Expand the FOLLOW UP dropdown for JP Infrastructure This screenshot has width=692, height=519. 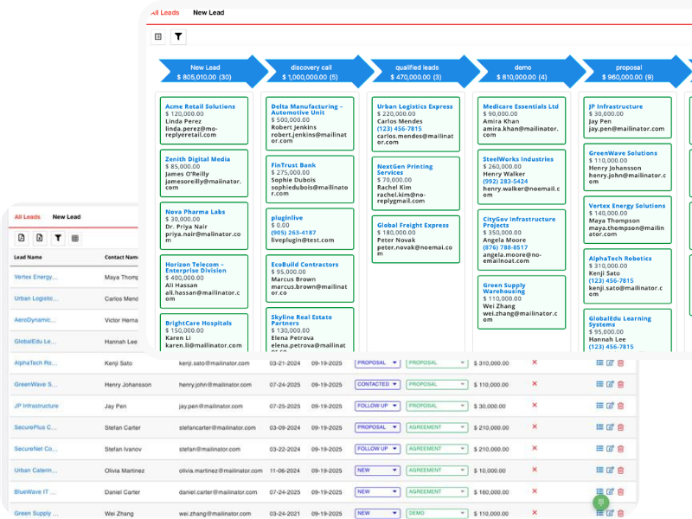pos(376,406)
